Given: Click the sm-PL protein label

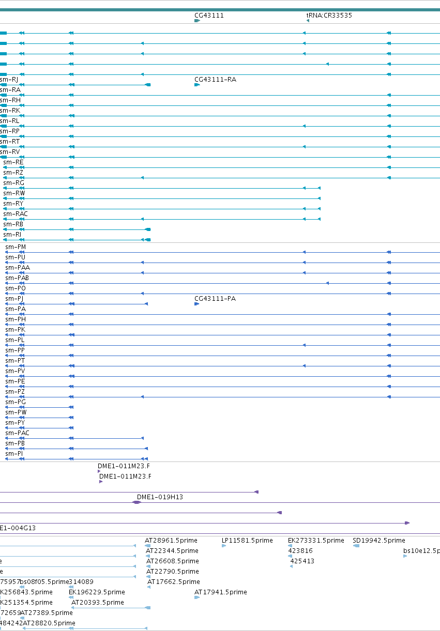Looking at the screenshot, I should (x=15, y=340).
